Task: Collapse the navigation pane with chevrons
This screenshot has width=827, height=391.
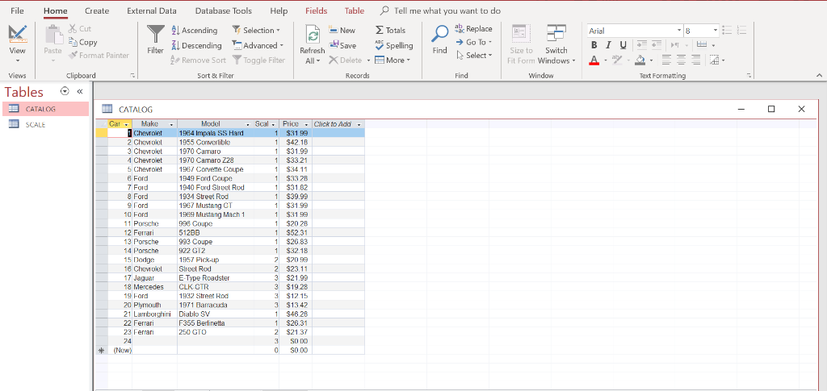Action: pos(80,92)
